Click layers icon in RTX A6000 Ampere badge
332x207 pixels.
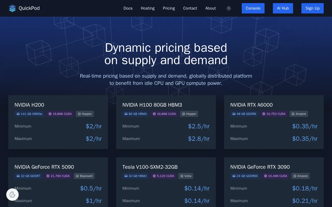point(293,114)
